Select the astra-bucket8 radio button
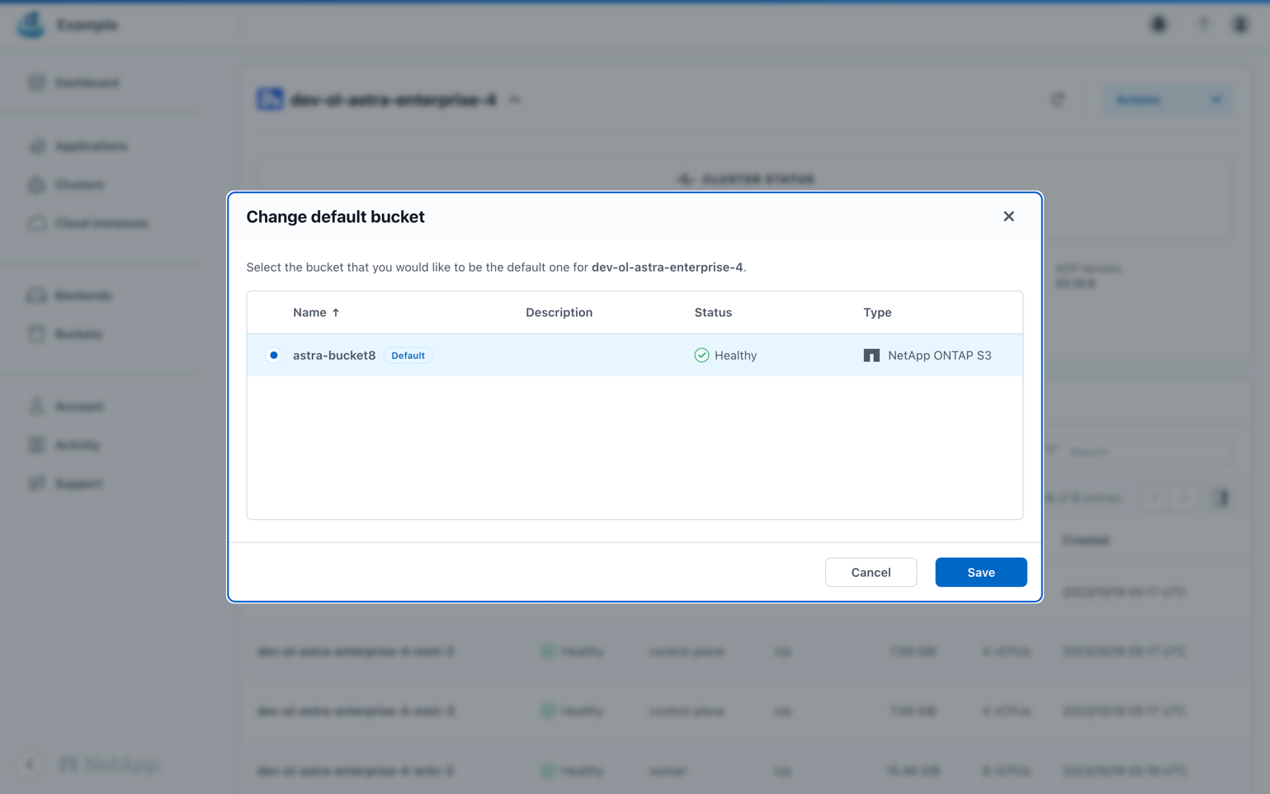This screenshot has width=1270, height=794. (x=273, y=355)
